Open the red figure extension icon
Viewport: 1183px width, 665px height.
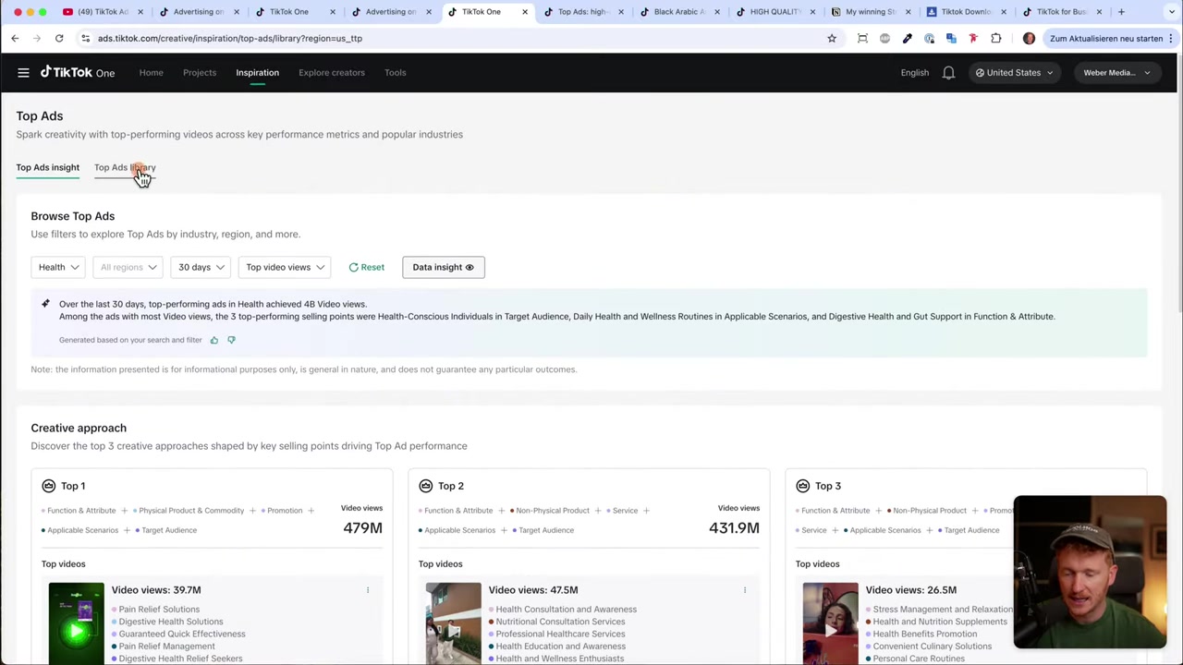click(973, 38)
